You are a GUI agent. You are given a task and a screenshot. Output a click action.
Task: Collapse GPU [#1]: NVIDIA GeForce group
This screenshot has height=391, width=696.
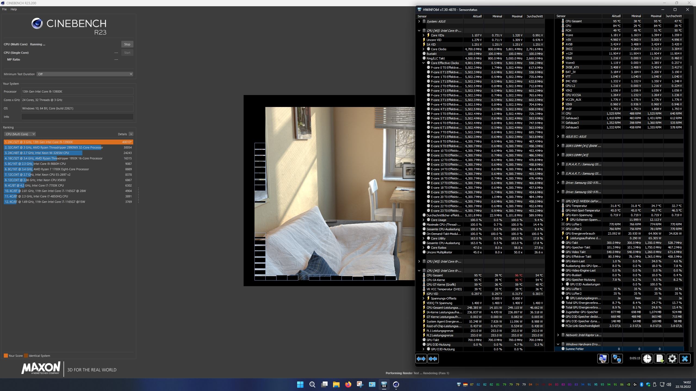point(558,201)
